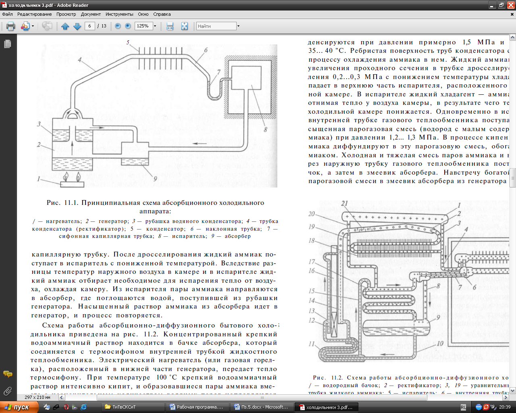The width and height of the screenshot is (516, 413).
Task: Switch to Пз.5.docx Word window in taskbar
Action: click(x=262, y=407)
